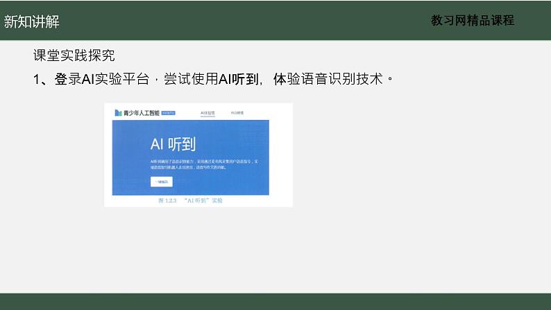This screenshot has height=310, width=551.
Task: Click the 青少年人工智能 logo icon
Action: 118,112
